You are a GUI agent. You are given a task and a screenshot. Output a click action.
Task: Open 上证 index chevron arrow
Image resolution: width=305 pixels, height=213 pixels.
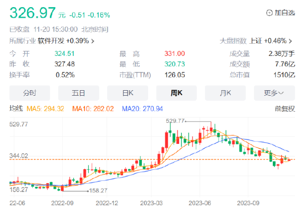[291, 41]
